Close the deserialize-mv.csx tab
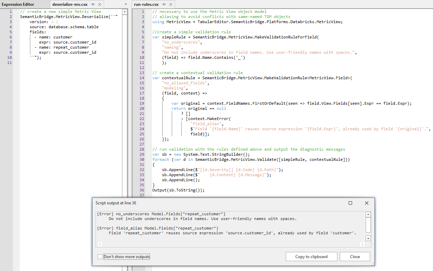The height and width of the screenshot is (271, 433). [99, 4]
